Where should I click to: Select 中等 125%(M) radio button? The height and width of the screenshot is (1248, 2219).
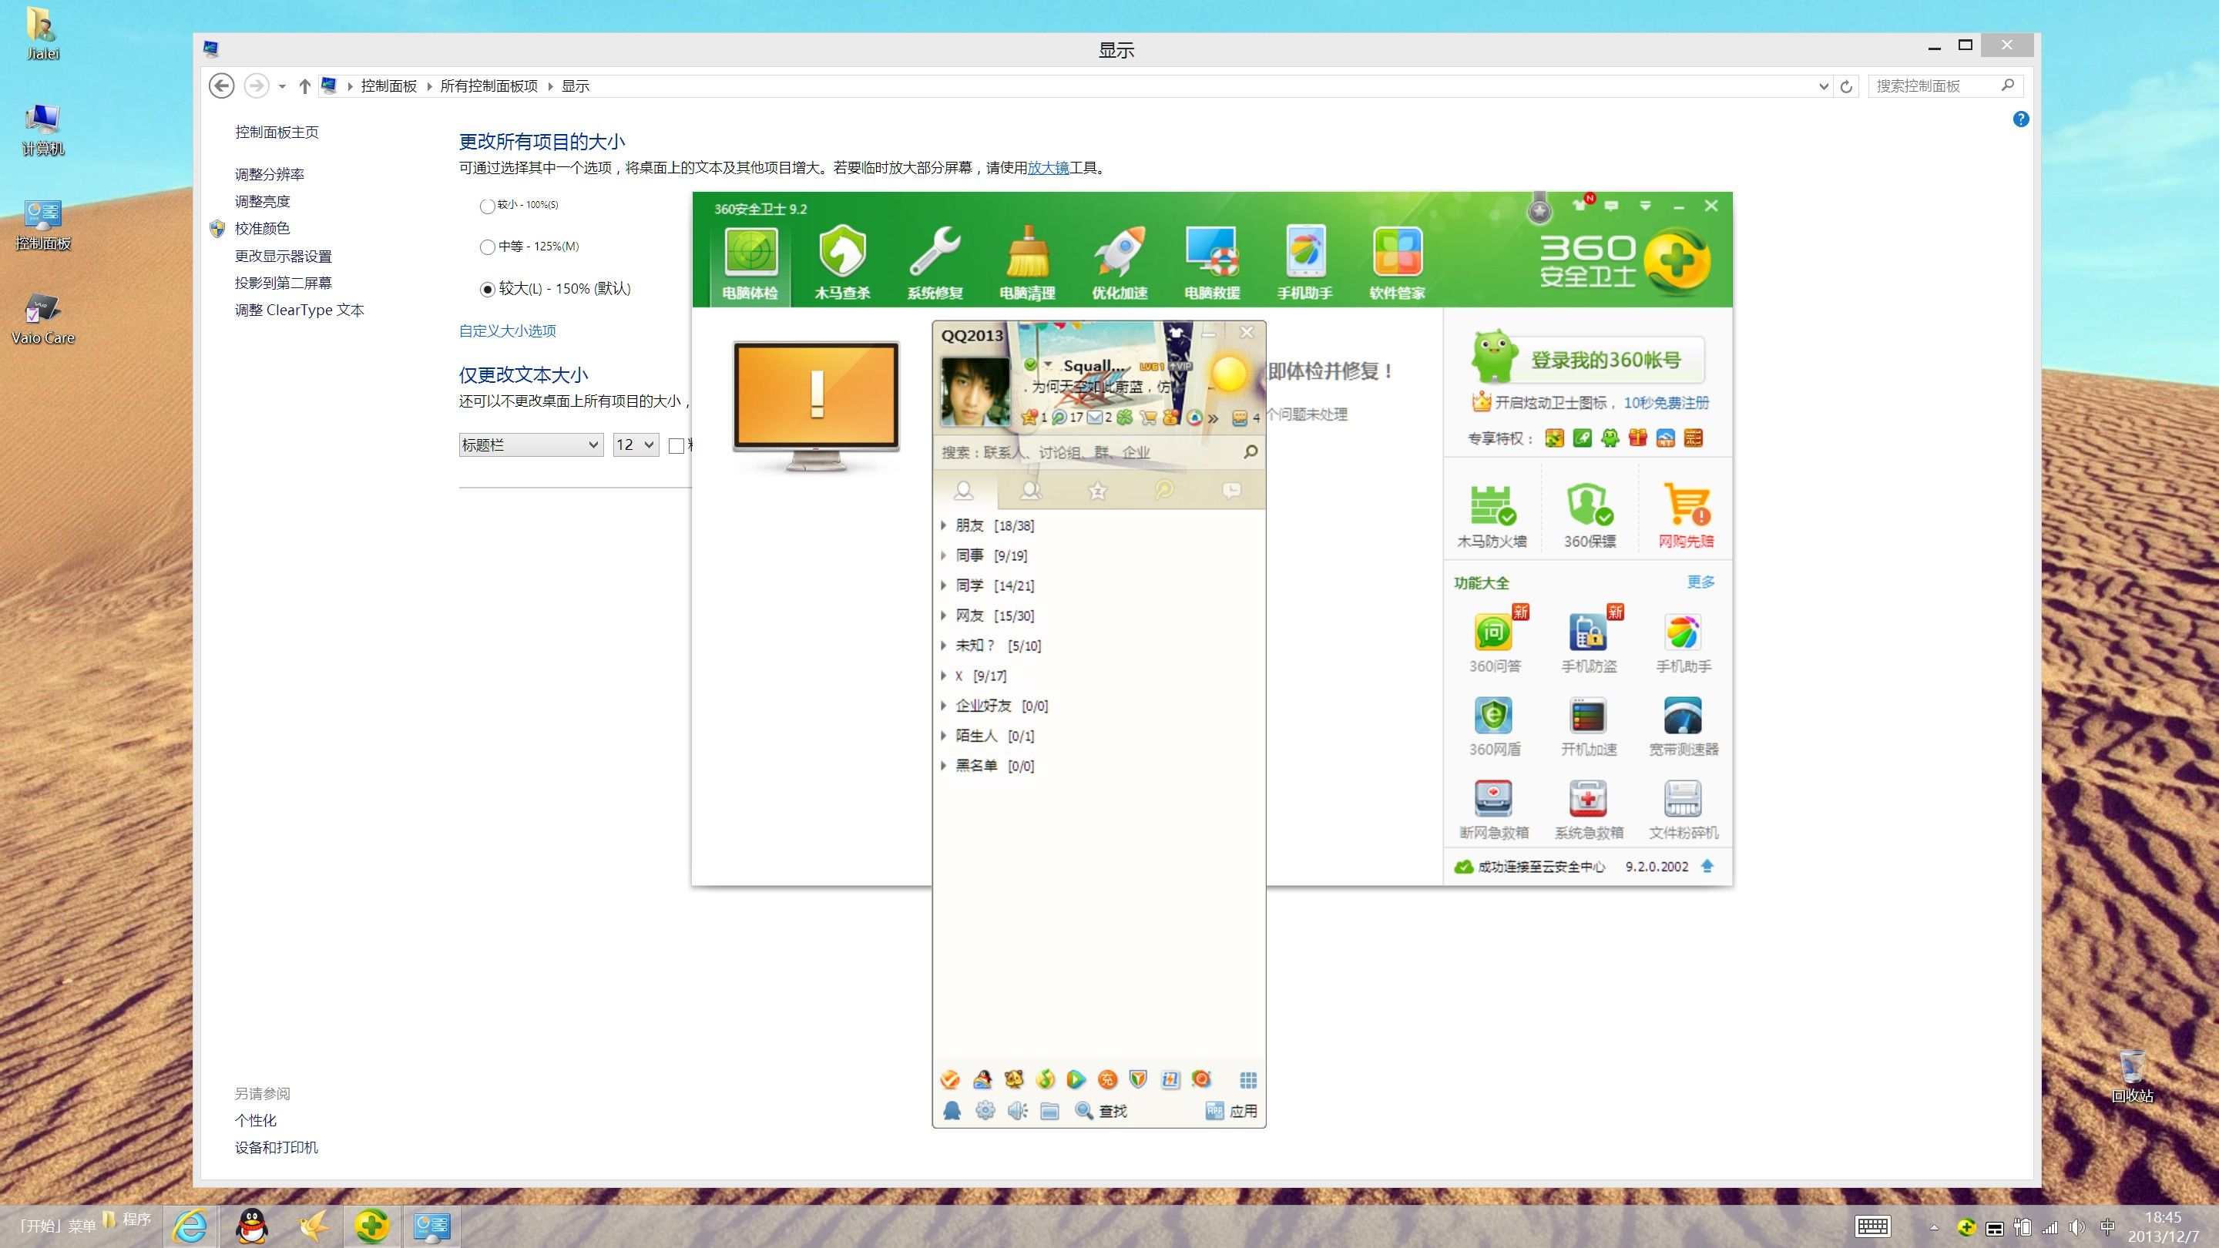coord(486,245)
